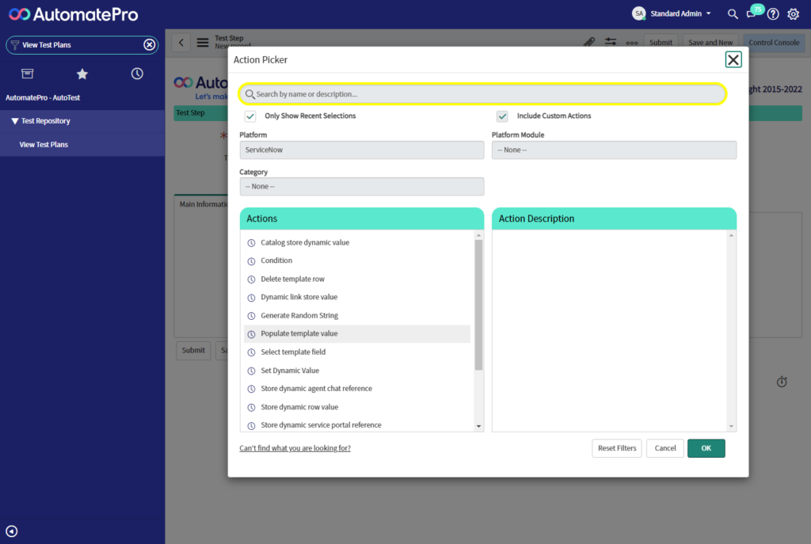Open the Category dropdown

click(361, 186)
